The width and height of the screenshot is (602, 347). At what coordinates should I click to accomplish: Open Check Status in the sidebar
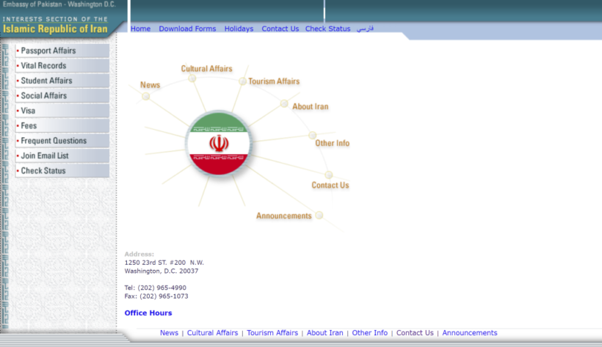coord(62,170)
